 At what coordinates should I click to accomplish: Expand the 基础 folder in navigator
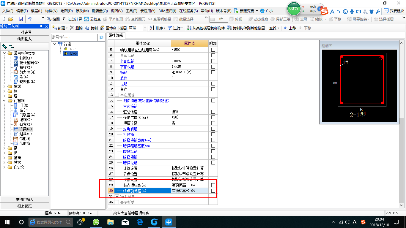(x=4, y=158)
